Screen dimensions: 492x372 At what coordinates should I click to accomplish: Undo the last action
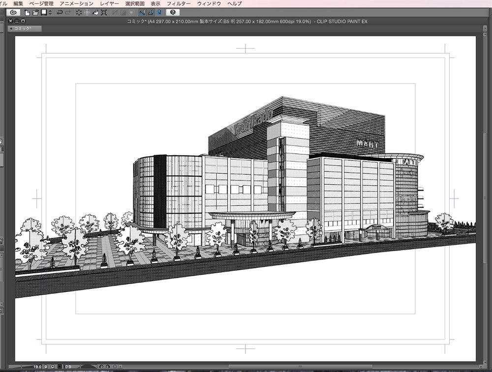[60, 13]
